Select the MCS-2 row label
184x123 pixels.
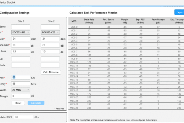(x=74, y=34)
